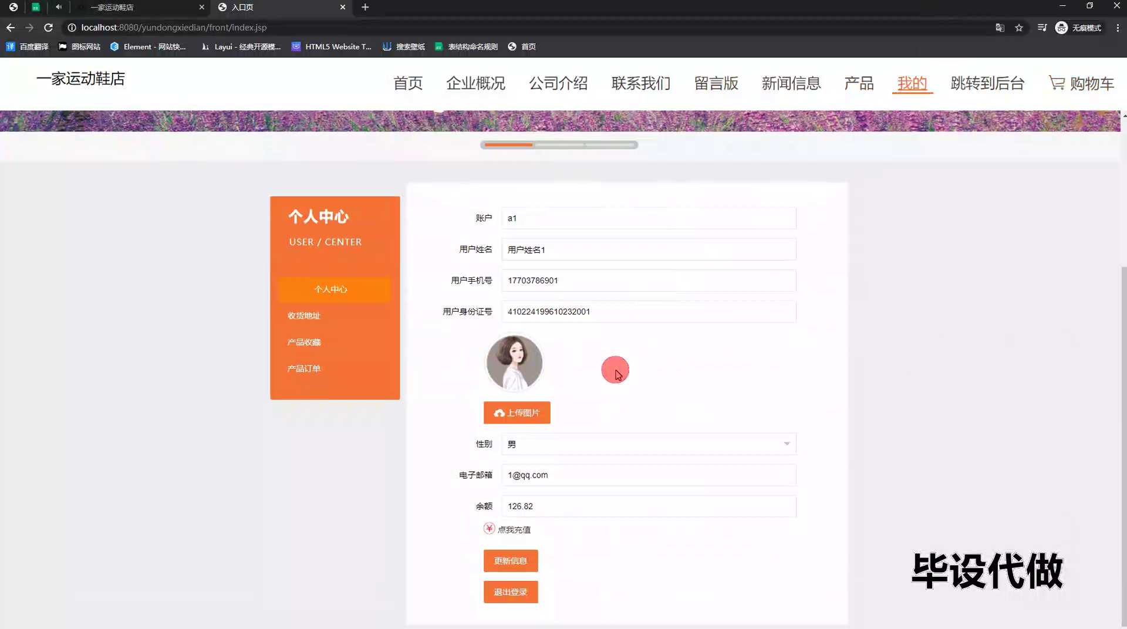Image resolution: width=1127 pixels, height=629 pixels.
Task: Click the 余额 input field
Action: (x=649, y=506)
